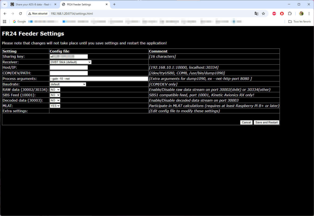Click the Sharing key input field
Viewport: 314px width, 216px height.
[x=69, y=56]
